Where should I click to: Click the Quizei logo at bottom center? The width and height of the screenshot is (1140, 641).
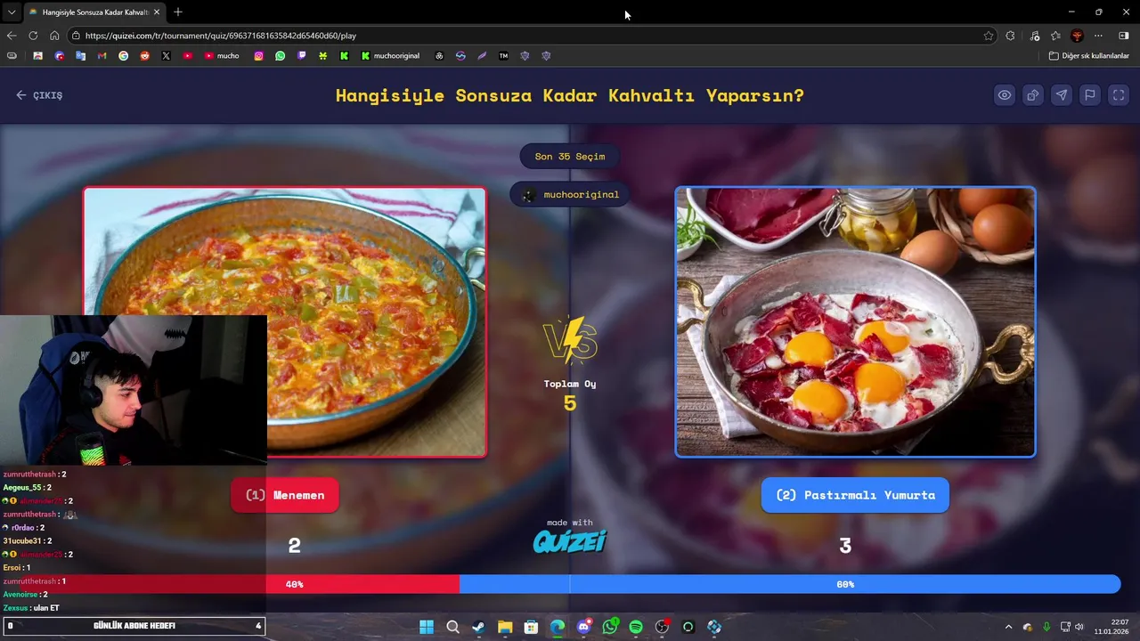click(x=570, y=540)
